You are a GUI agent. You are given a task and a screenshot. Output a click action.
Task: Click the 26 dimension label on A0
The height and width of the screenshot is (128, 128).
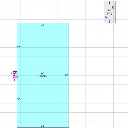[x=19, y=47]
